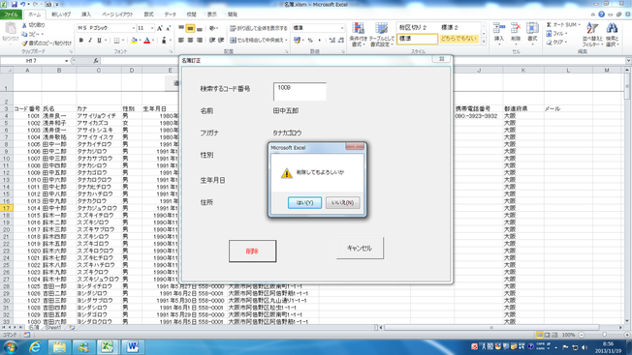Toggle right text alignment
This screenshot has width=632, height=355.
(x=199, y=41)
